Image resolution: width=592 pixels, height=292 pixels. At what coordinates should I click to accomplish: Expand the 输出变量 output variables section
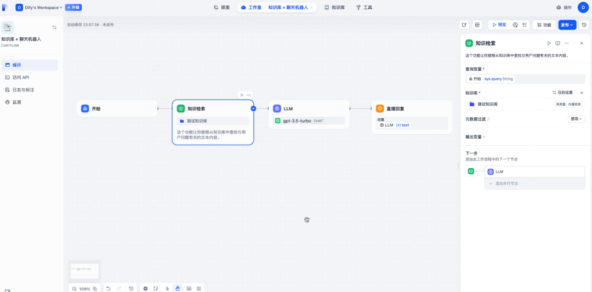pos(475,137)
